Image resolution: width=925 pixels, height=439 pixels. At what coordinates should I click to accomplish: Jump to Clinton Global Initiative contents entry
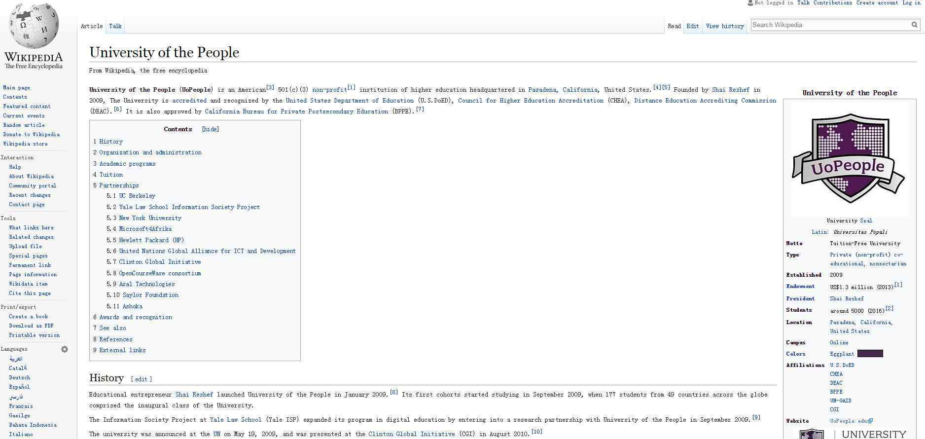coord(154,262)
